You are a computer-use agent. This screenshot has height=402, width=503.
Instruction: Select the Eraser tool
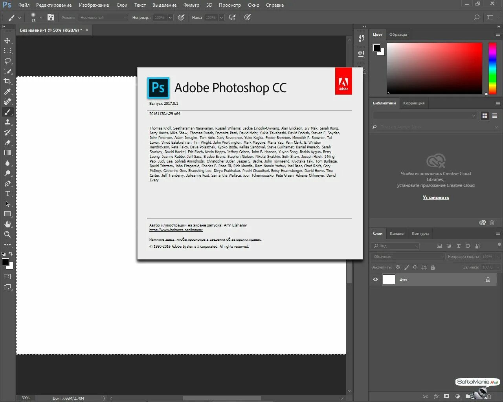point(7,143)
